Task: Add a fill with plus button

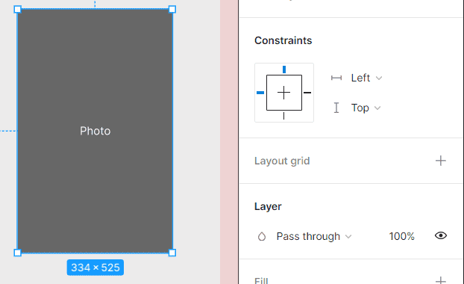Action: (x=441, y=280)
